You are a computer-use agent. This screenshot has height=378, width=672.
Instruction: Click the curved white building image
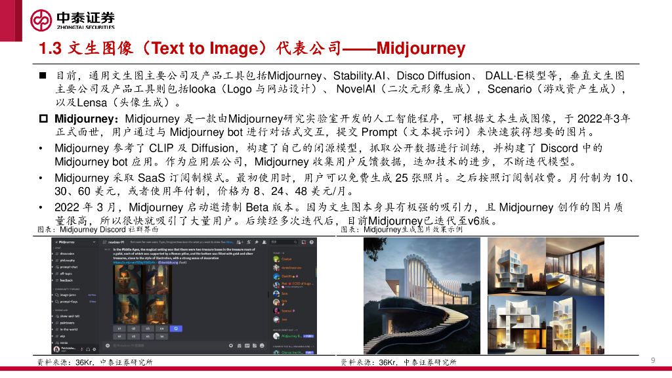click(x=422, y=296)
